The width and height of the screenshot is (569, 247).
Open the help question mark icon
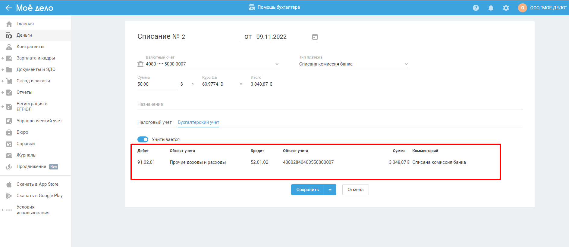pos(476,8)
